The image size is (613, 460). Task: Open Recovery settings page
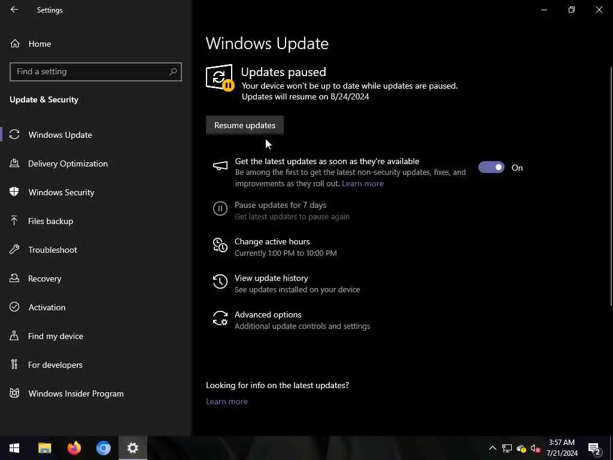click(96, 279)
